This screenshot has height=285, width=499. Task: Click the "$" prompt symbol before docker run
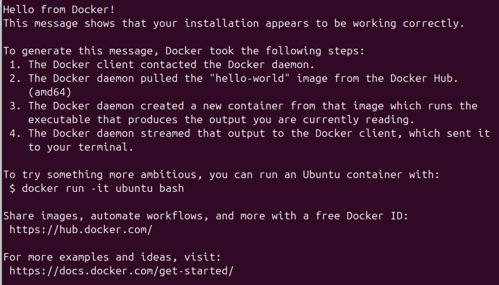(x=12, y=188)
